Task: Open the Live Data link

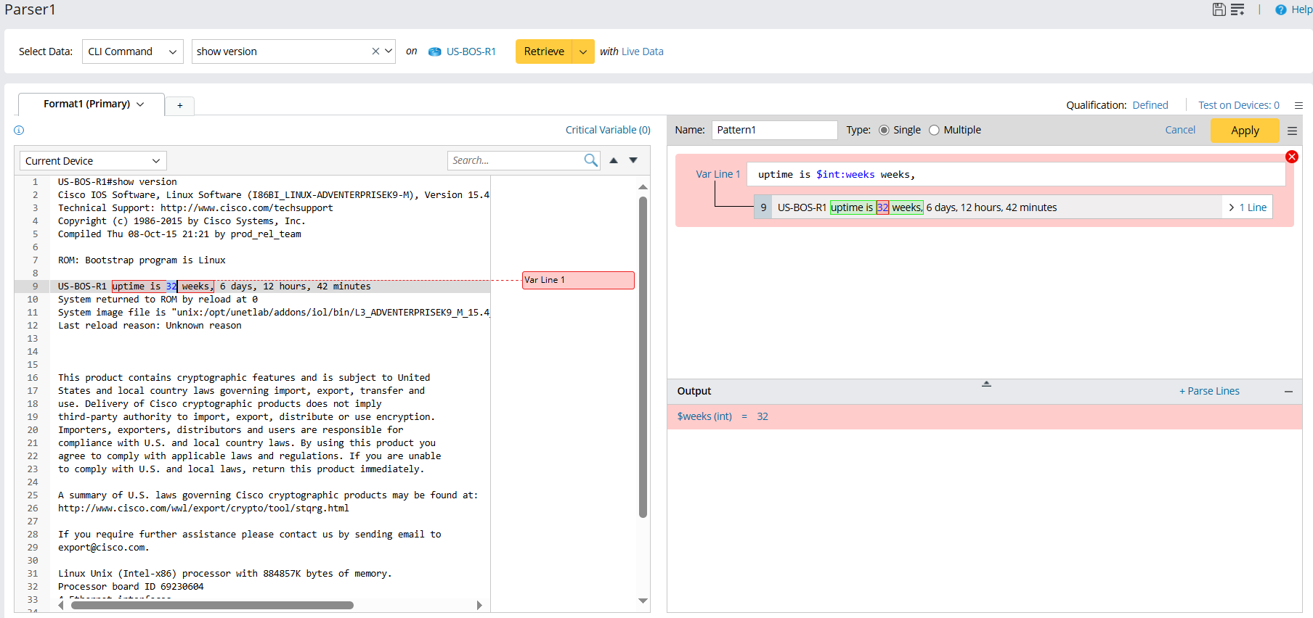Action: 643,51
